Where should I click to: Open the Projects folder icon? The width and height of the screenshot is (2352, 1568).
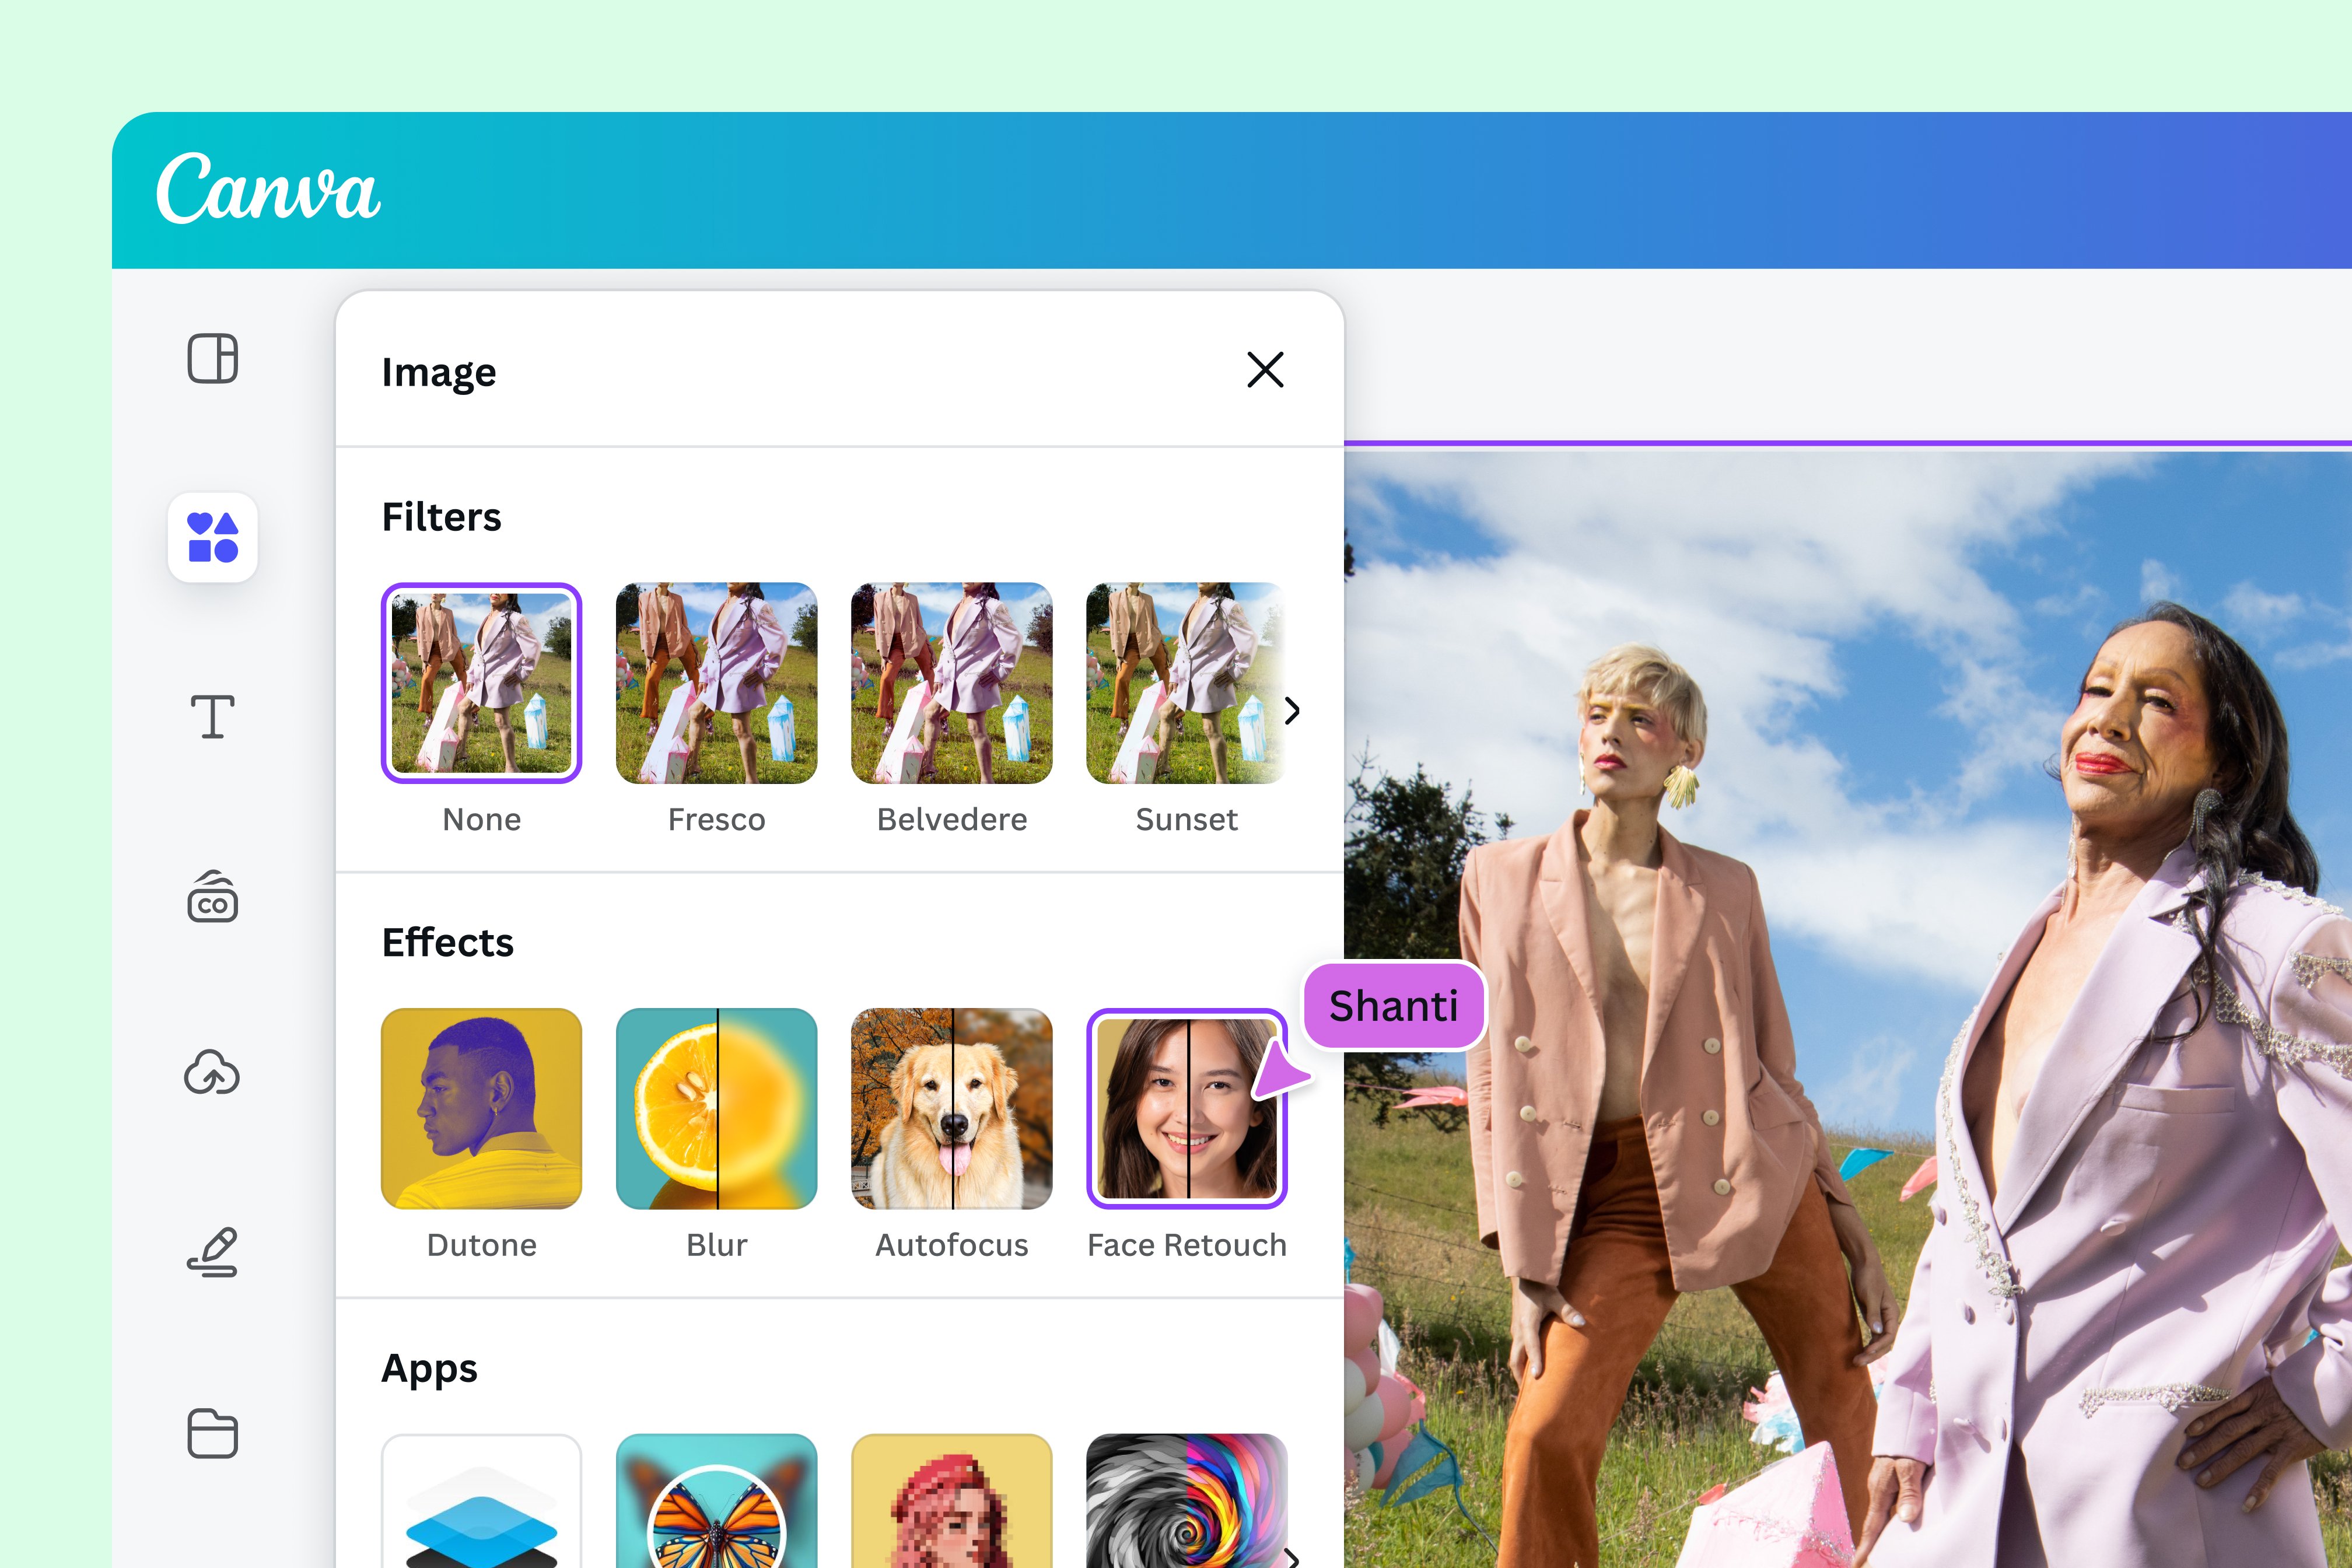pos(212,1433)
